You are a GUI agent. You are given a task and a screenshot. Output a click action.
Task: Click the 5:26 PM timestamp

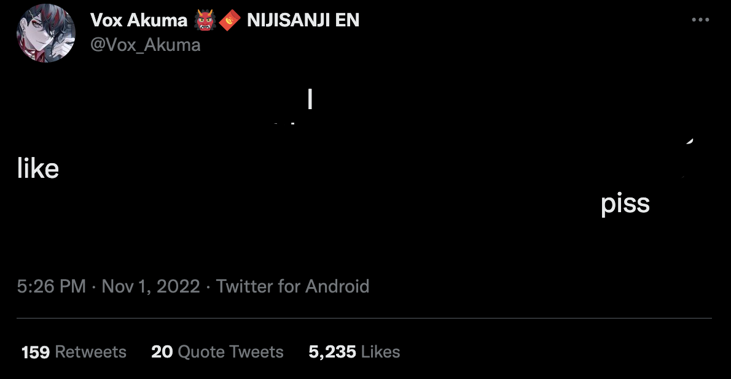(x=51, y=286)
